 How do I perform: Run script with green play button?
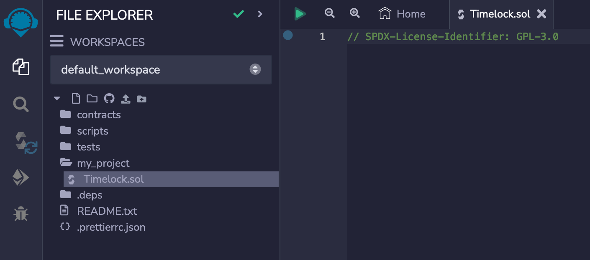pyautogui.click(x=300, y=14)
